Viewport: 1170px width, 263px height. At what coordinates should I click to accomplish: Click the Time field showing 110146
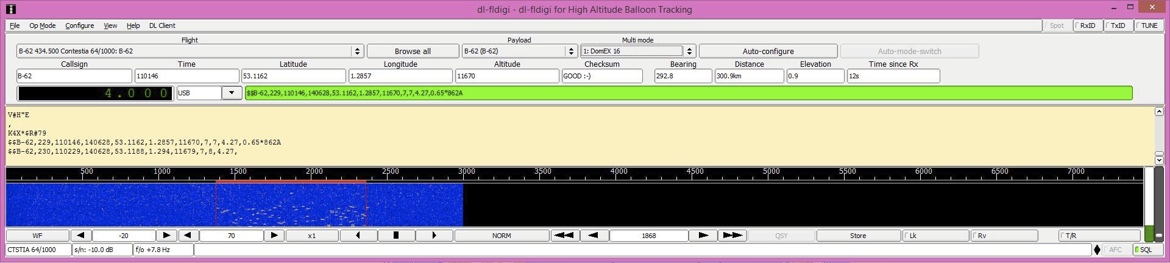click(186, 76)
